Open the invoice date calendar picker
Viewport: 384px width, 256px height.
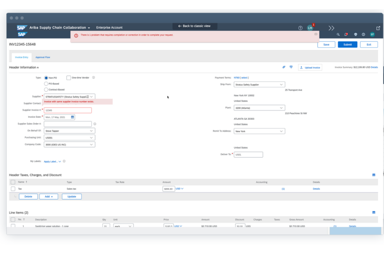72,117
